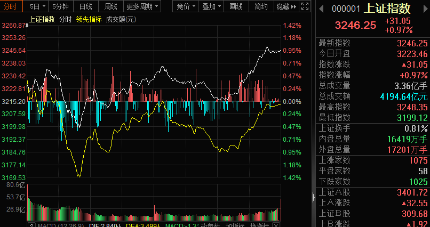430x227 pixels.
Task: Select the 周线 weekly chart tab
Action: tap(111, 6)
